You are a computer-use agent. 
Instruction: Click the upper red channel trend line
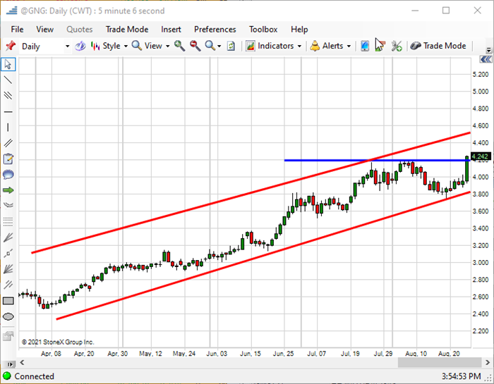point(251,192)
